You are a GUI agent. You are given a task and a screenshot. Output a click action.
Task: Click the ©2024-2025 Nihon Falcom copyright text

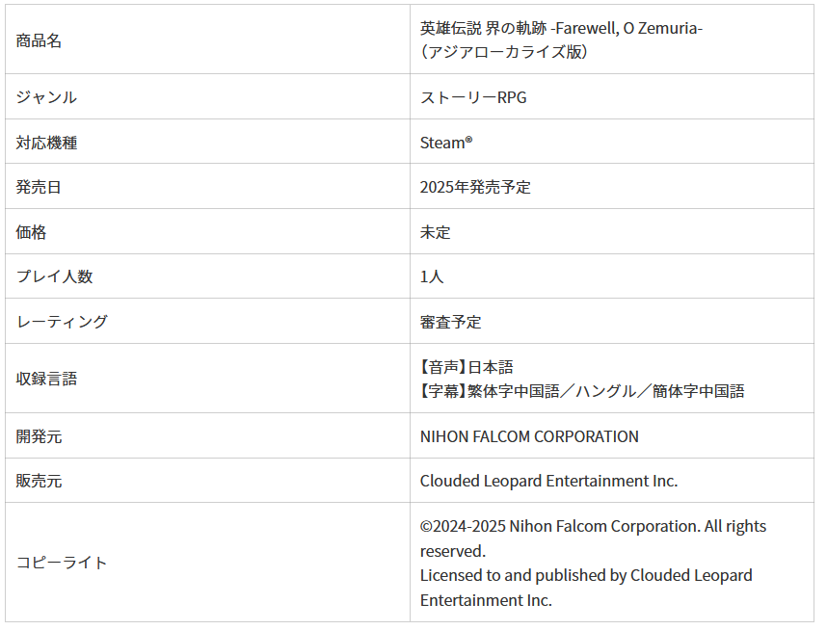pos(593,527)
